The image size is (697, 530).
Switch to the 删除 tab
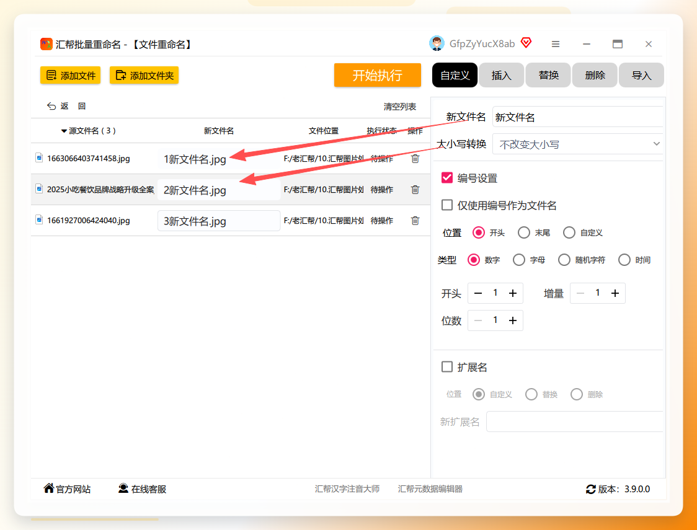coord(595,75)
